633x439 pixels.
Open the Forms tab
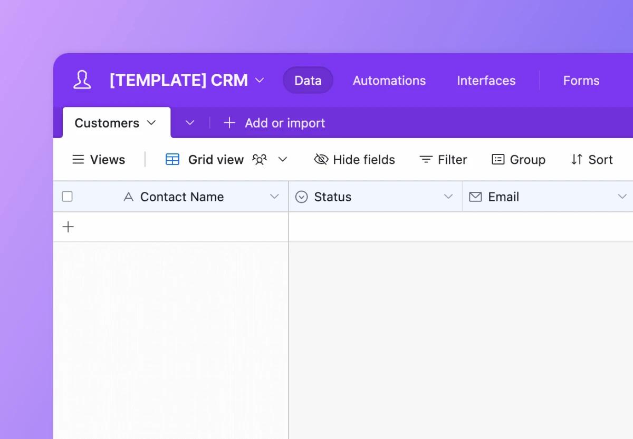tap(581, 80)
